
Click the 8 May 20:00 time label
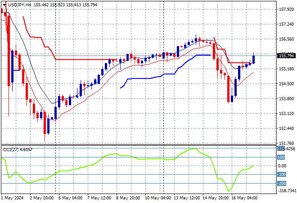point(128,198)
